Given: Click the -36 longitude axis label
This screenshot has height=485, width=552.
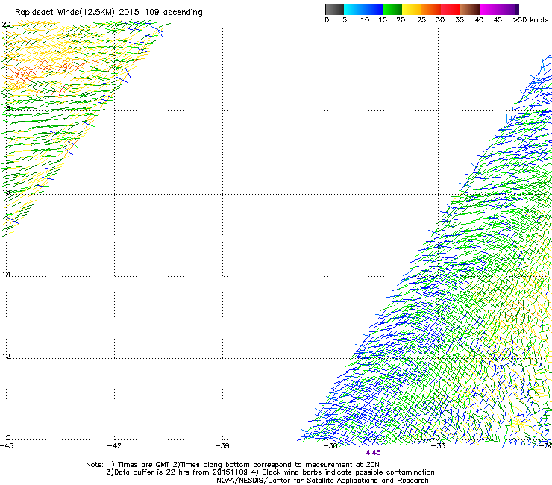Looking at the screenshot, I should [330, 446].
